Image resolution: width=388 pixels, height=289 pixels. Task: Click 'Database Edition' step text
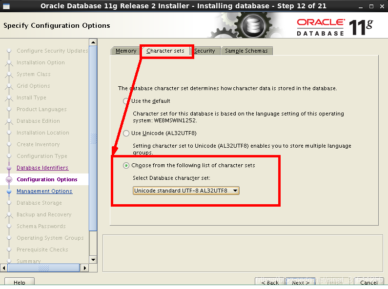point(38,121)
